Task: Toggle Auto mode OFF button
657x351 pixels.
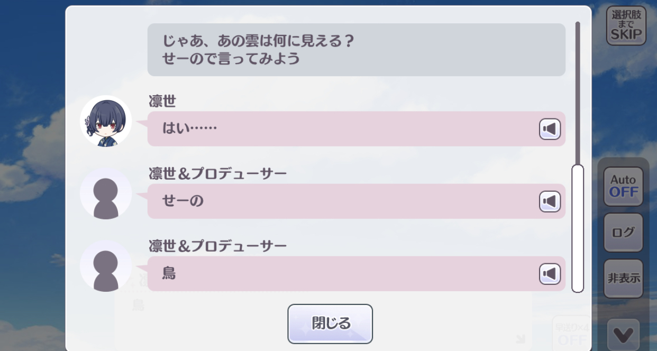Action: [x=623, y=187]
